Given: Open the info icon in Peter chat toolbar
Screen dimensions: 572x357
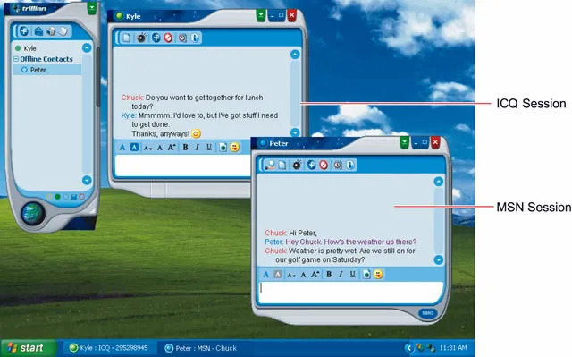Looking at the screenshot, I should pyautogui.click(x=349, y=165).
